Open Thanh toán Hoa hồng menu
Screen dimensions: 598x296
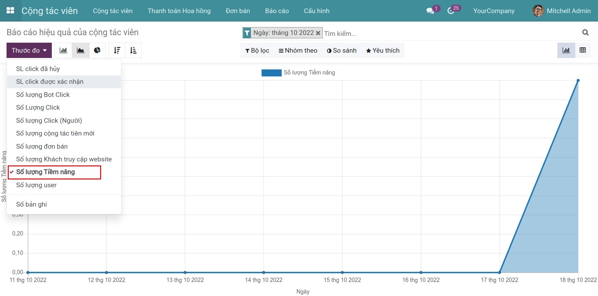point(179,11)
